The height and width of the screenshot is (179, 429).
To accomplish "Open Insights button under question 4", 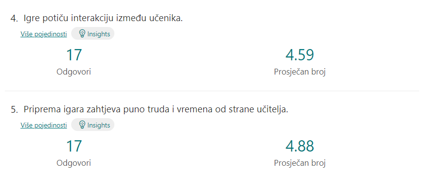I will tap(93, 34).
